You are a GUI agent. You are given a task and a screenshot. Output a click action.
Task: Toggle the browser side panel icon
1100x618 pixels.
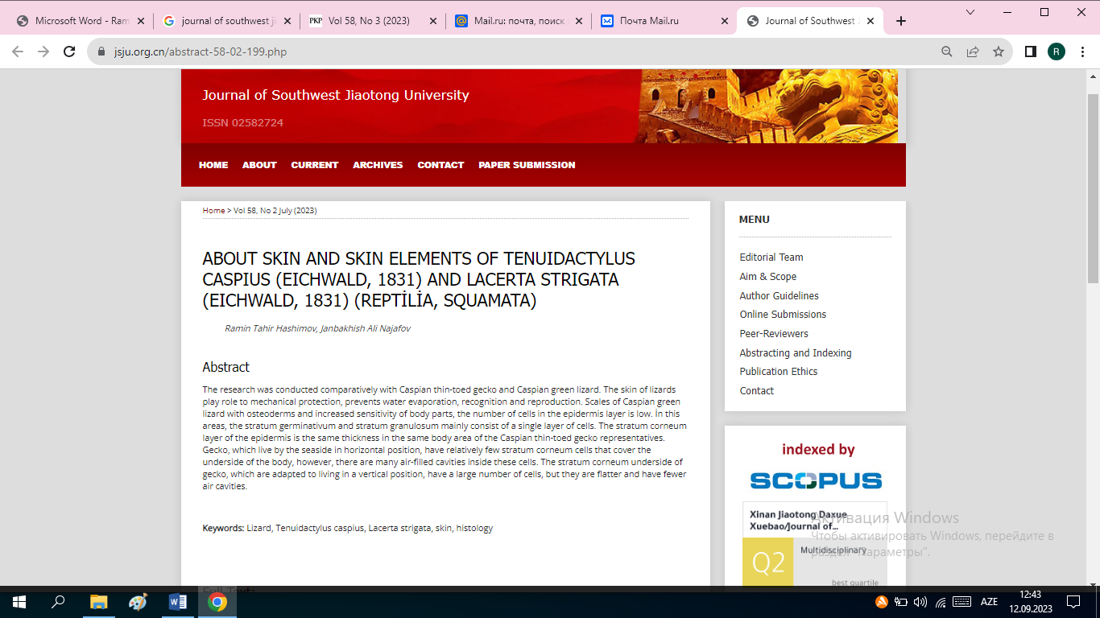(x=1030, y=51)
